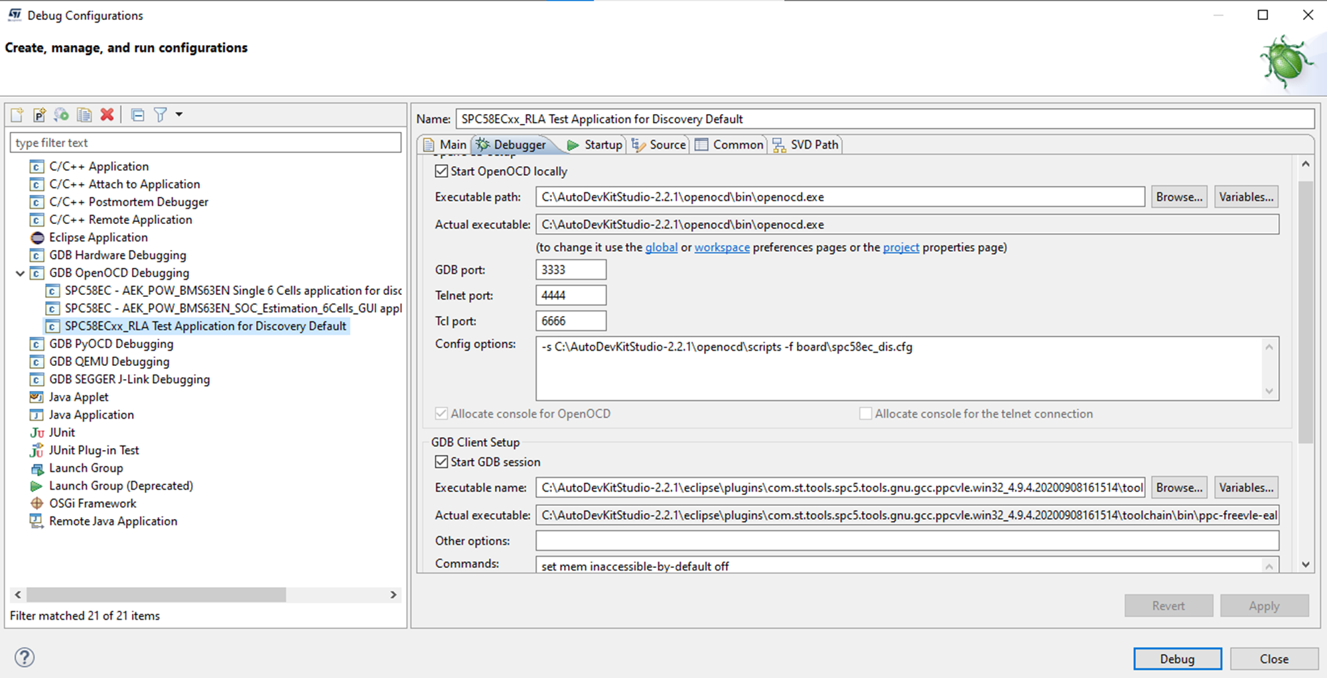1327x678 pixels.
Task: Collapse the GDB OpenOCD Debugging group
Action: (x=20, y=272)
